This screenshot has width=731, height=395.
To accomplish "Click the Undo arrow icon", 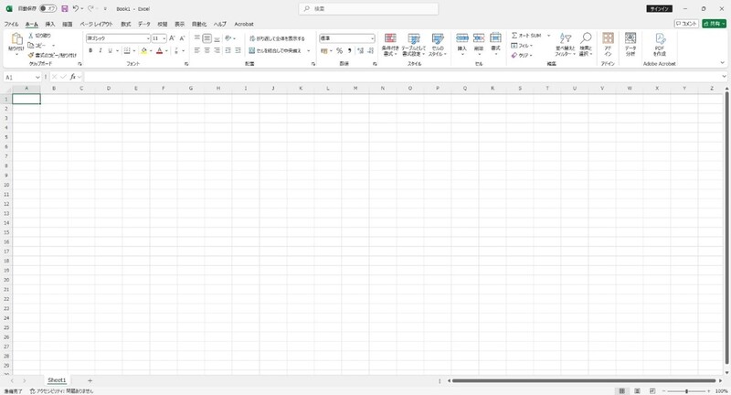I will coord(76,8).
